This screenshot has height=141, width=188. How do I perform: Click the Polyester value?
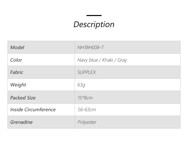(87, 122)
